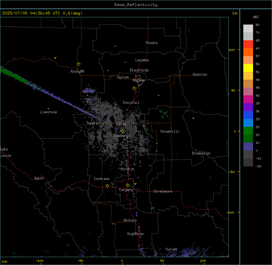Click the right axis -50 tick label

[x=232, y=172]
